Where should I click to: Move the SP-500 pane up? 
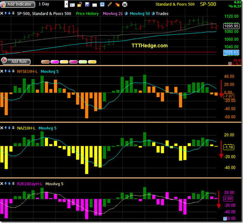[x=6, y=13]
